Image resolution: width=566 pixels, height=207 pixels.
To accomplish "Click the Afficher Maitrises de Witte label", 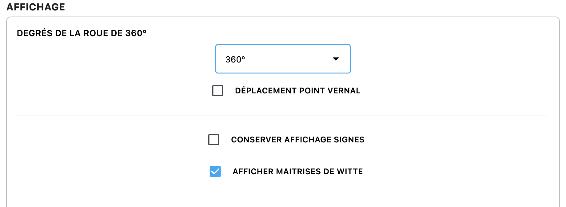I will (x=297, y=171).
